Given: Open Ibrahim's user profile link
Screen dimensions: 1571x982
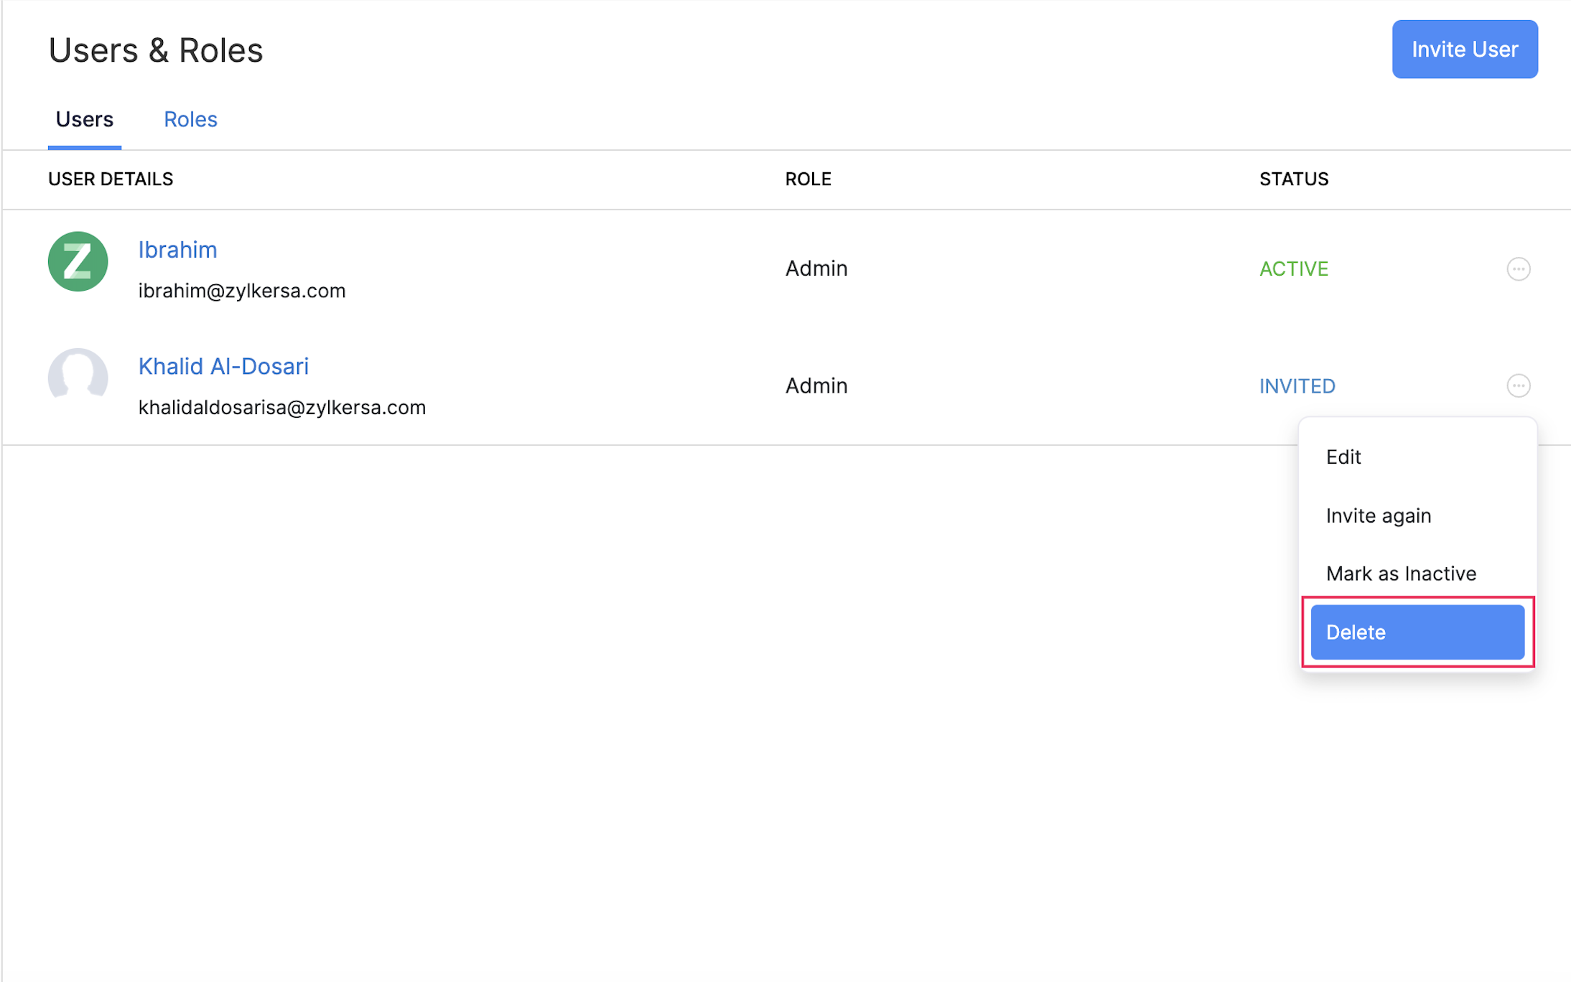Looking at the screenshot, I should [x=177, y=249].
